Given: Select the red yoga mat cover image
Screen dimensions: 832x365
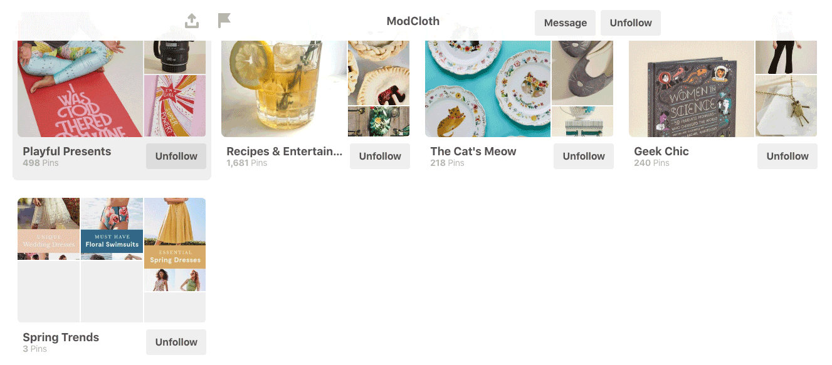Looking at the screenshot, I should pyautogui.click(x=80, y=89).
